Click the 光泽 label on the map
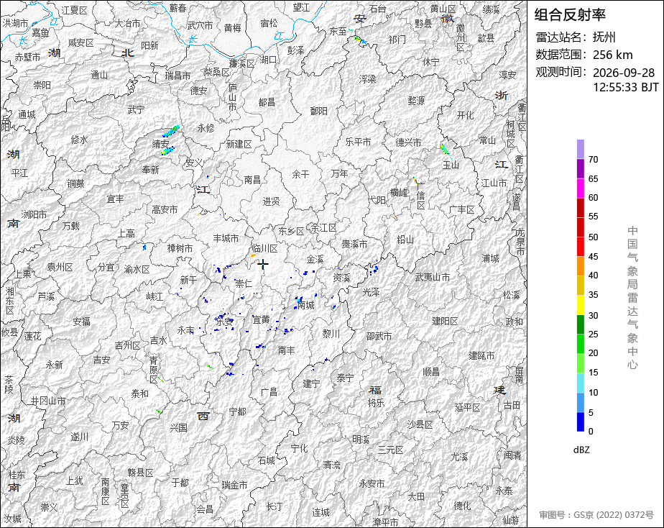The width and height of the screenshot is (664, 528). point(372,292)
